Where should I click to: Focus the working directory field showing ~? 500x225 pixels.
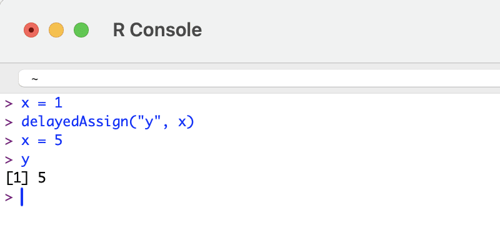pyautogui.click(x=259, y=78)
